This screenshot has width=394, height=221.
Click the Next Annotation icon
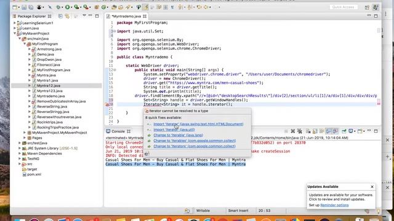pyautogui.click(x=180, y=7)
